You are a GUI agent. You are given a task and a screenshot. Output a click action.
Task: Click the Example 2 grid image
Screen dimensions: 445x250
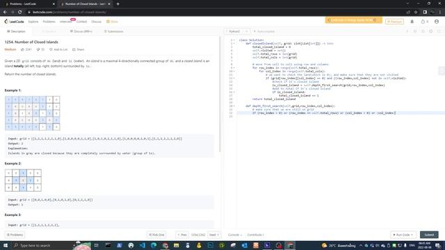[23, 181]
